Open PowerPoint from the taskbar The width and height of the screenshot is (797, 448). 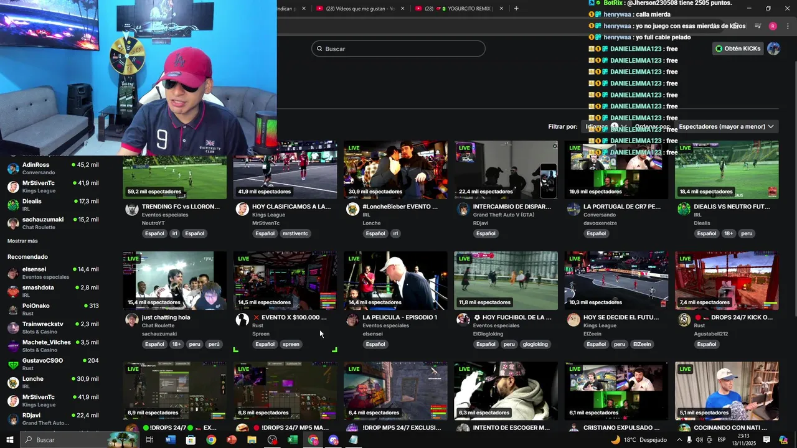point(232,440)
